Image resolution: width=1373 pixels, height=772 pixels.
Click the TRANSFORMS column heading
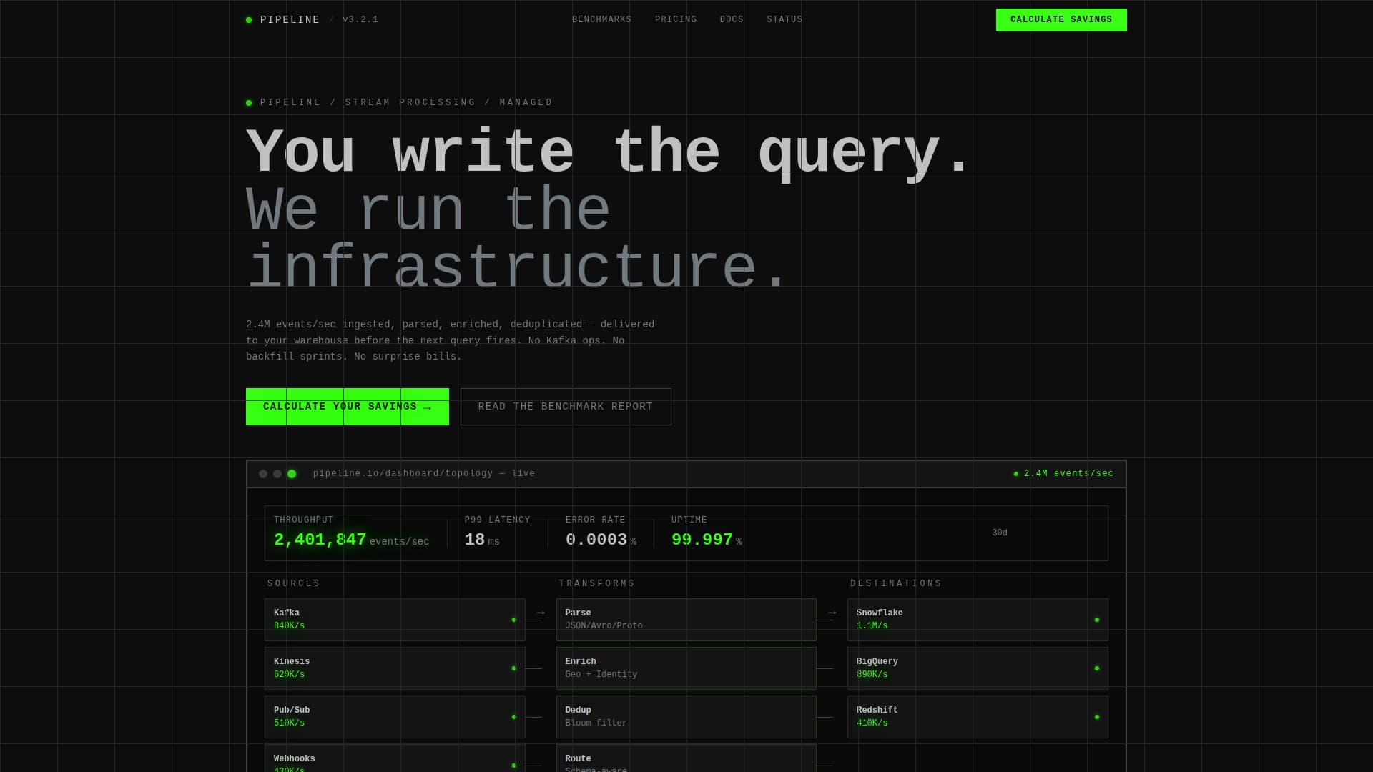tap(597, 584)
